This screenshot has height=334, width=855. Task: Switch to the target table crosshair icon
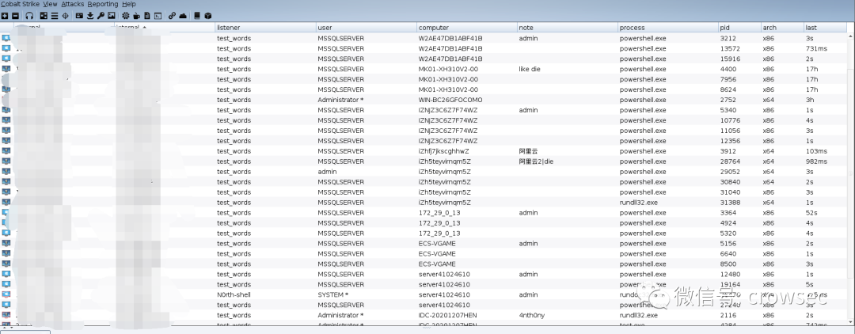click(x=65, y=16)
